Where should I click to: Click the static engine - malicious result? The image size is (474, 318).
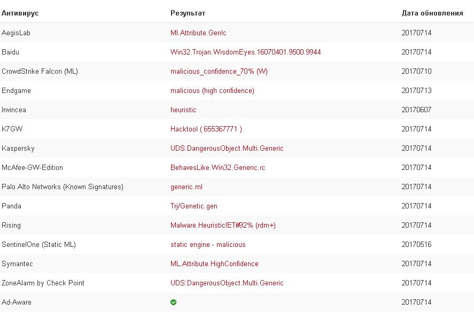(x=208, y=245)
